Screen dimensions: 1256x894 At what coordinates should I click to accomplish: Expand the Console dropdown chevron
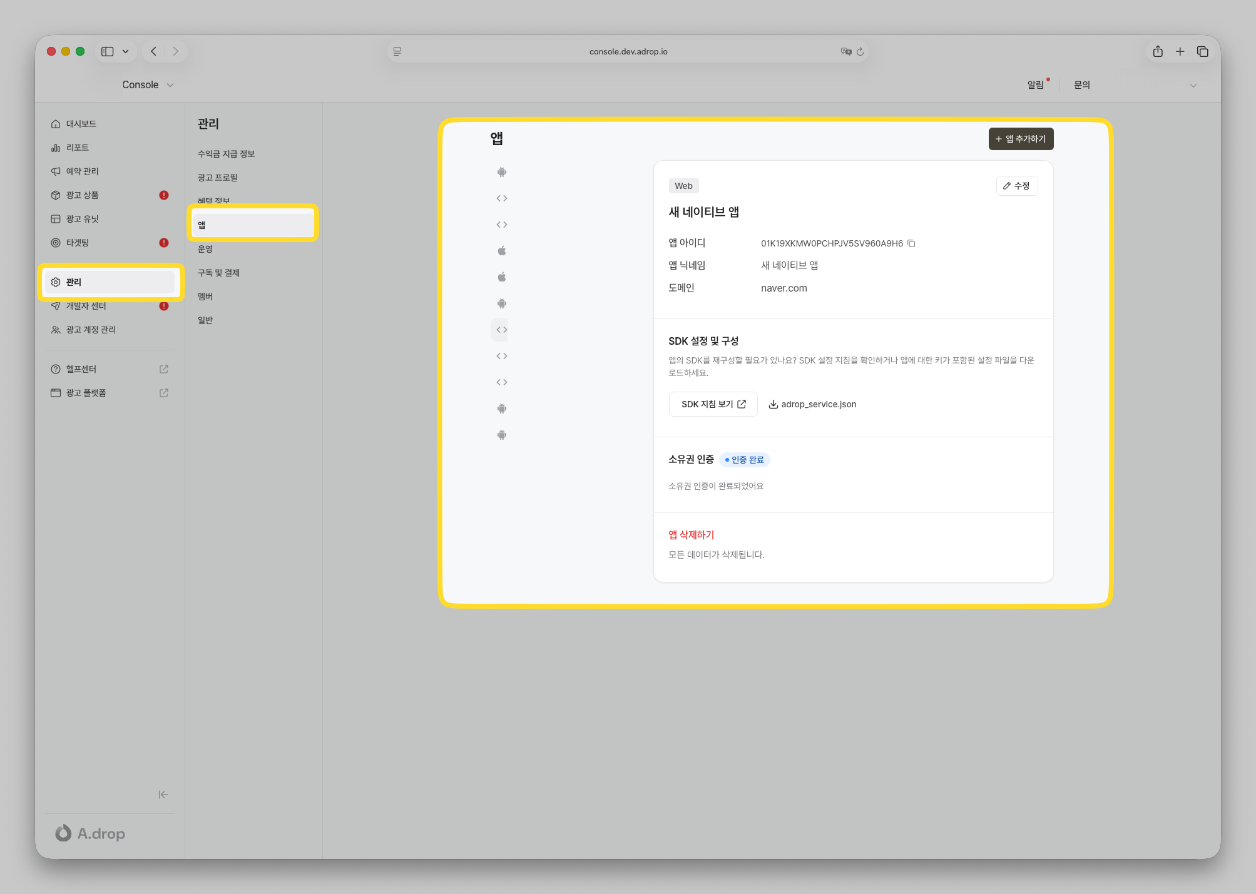tap(170, 85)
